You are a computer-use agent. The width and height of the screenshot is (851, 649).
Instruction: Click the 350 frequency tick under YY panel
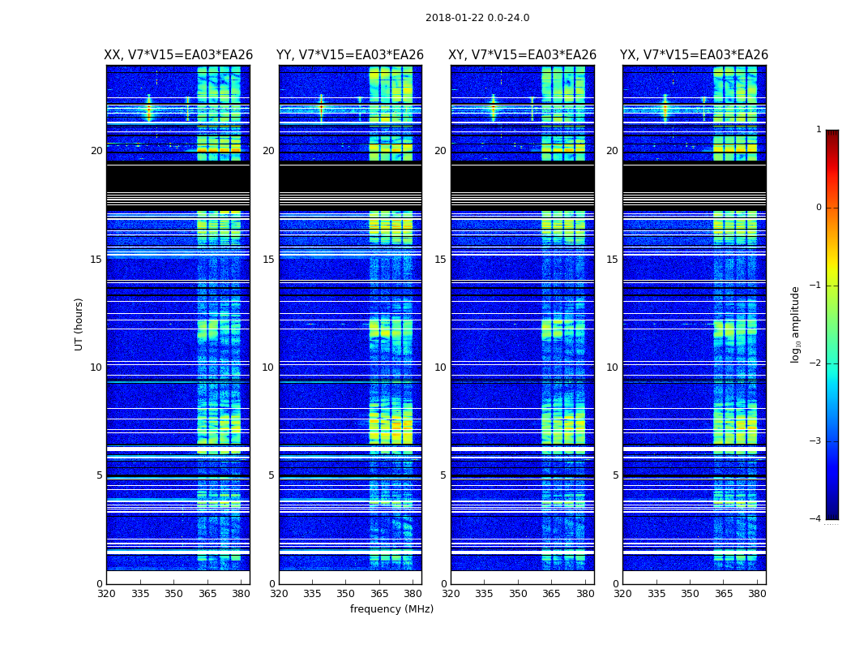(346, 594)
